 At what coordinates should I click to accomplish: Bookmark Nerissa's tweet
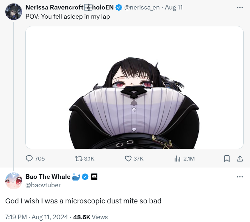coord(227,158)
